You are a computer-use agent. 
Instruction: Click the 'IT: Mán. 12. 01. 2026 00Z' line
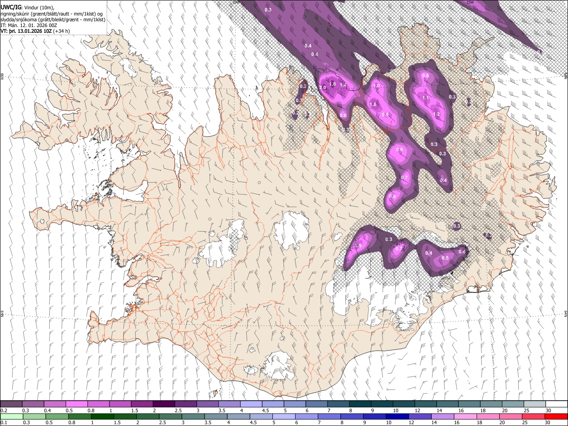[x=28, y=26]
